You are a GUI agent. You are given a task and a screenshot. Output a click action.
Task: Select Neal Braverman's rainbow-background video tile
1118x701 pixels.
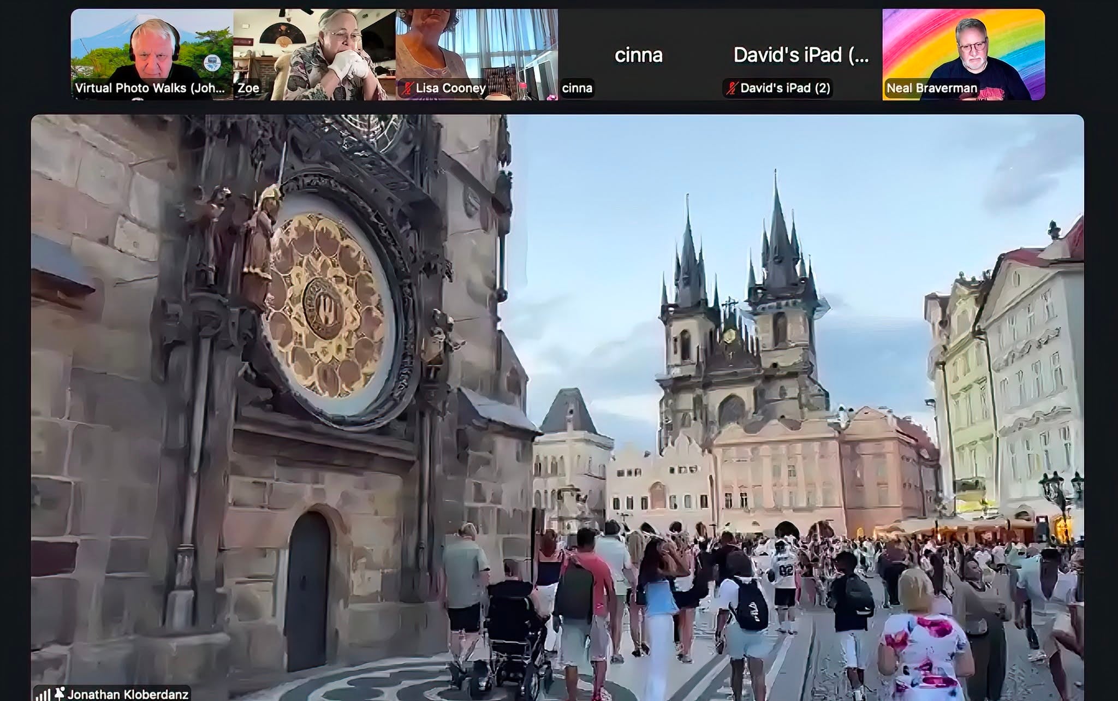964,55
